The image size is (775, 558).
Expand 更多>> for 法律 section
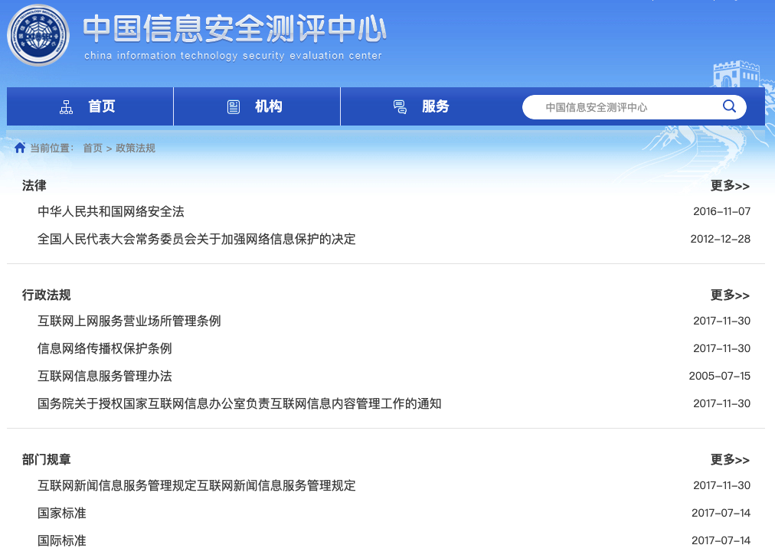(730, 186)
